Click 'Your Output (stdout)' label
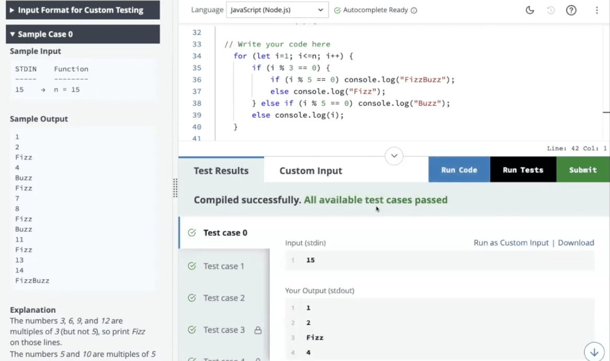The width and height of the screenshot is (610, 361). [320, 290]
